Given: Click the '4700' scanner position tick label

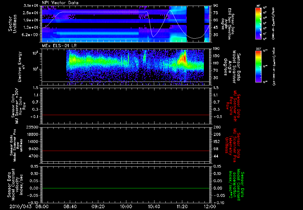Looking at the screenshot, I should point(34,156).
